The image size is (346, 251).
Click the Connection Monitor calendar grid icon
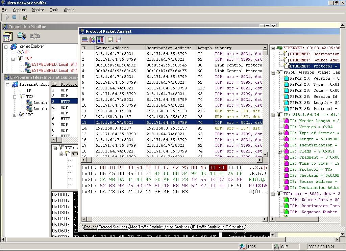(8, 36)
